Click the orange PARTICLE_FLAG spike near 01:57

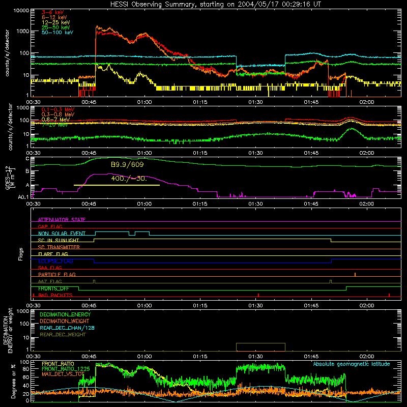(355, 274)
